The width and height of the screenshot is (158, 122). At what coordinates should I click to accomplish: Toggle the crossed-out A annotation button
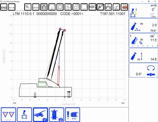(x=100, y=7)
